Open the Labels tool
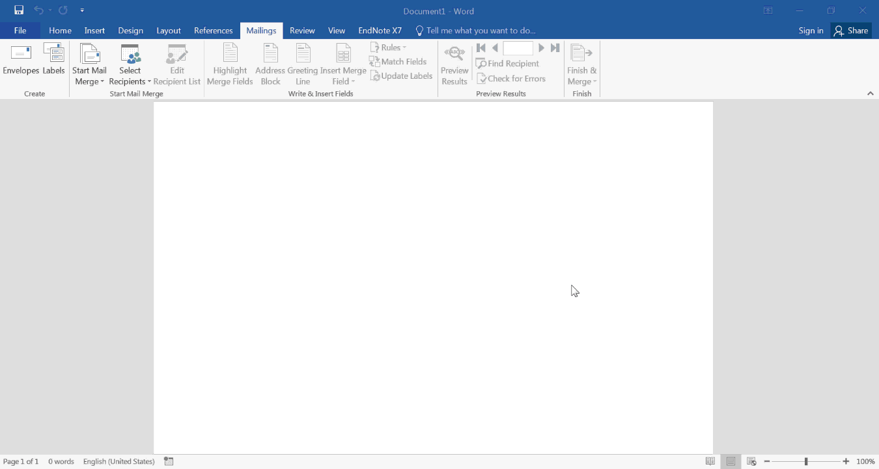879x469 pixels. point(53,59)
